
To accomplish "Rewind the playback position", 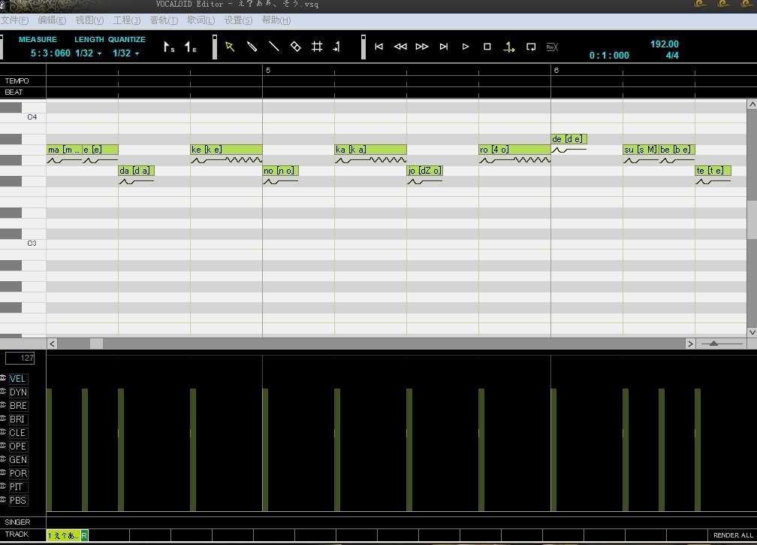I will pos(400,47).
